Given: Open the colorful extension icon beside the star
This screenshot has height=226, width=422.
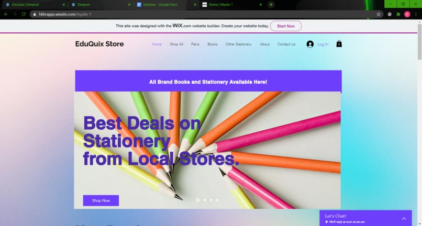Looking at the screenshot, I should pos(390,14).
